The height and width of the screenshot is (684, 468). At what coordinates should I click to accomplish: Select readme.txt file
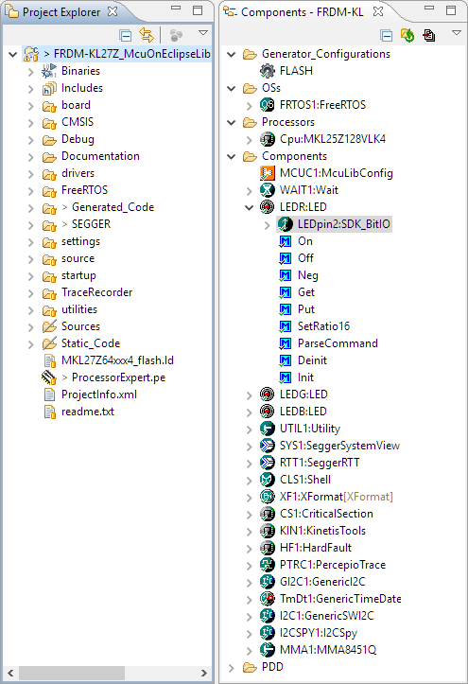[x=88, y=412]
